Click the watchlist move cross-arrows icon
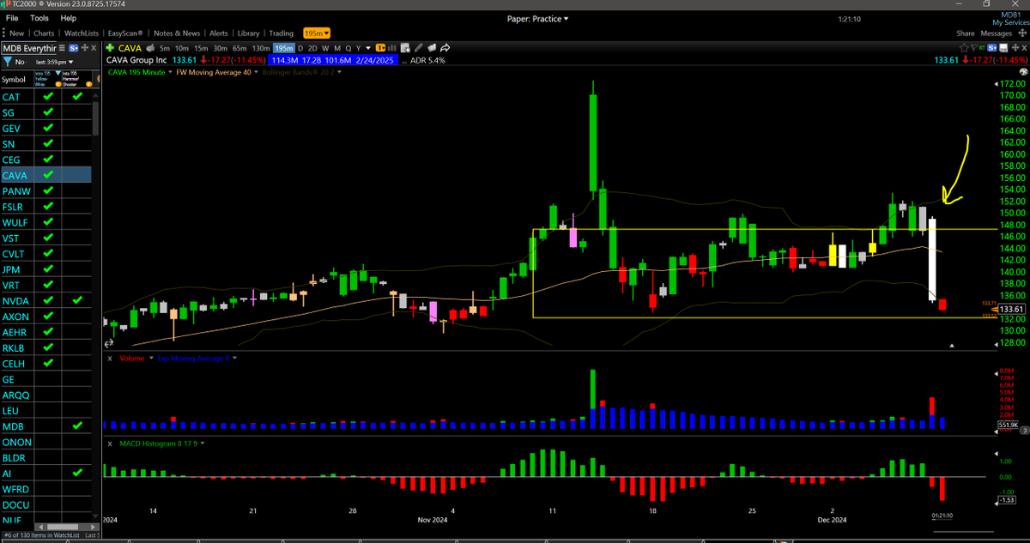This screenshot has width=1030, height=543. tap(85, 48)
